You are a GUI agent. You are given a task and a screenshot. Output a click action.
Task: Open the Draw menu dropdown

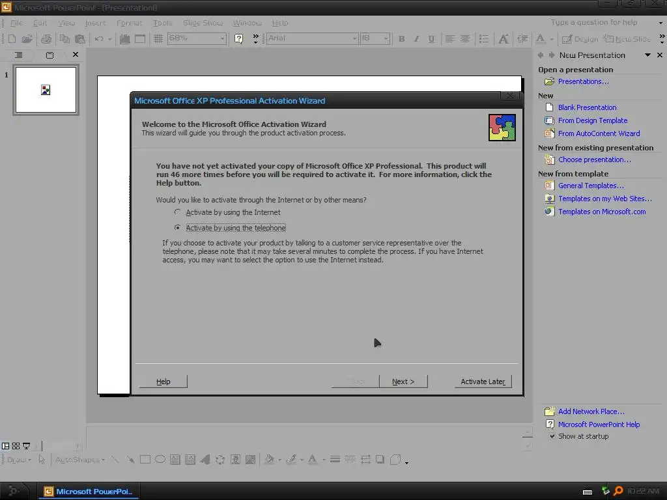pyautogui.click(x=19, y=460)
